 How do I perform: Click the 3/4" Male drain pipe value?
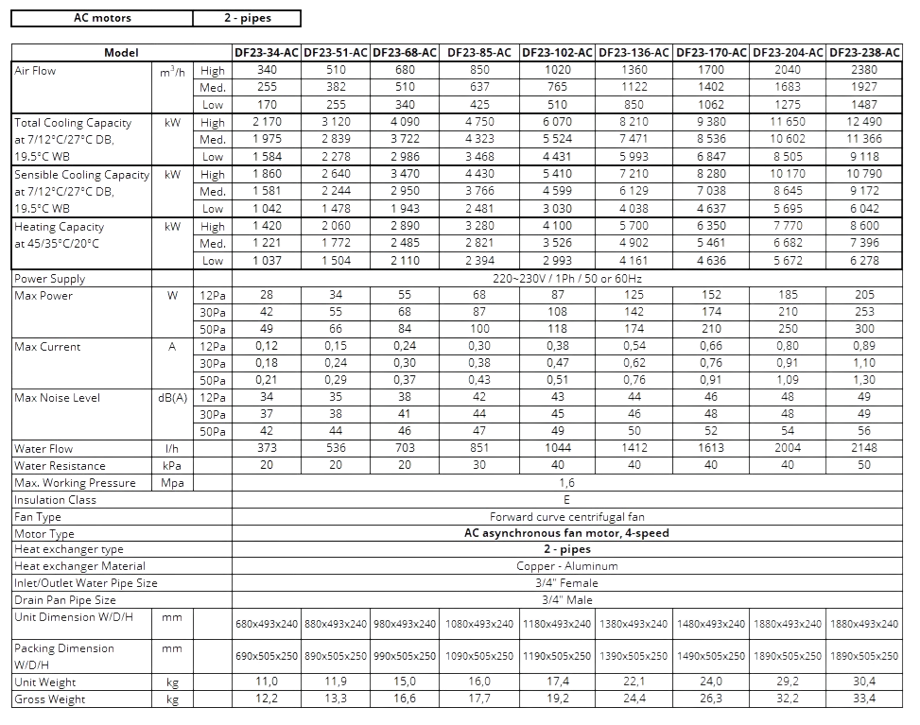(x=566, y=600)
